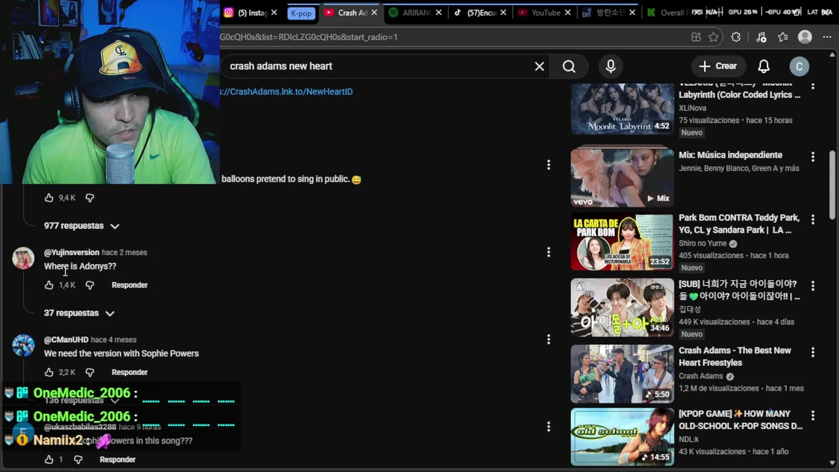Open menu for Park Bom CONTRA video
The height and width of the screenshot is (472, 839).
pyautogui.click(x=813, y=219)
